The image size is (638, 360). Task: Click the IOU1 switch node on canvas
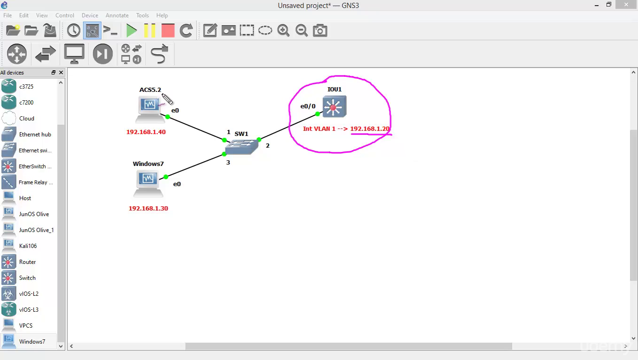pyautogui.click(x=334, y=106)
